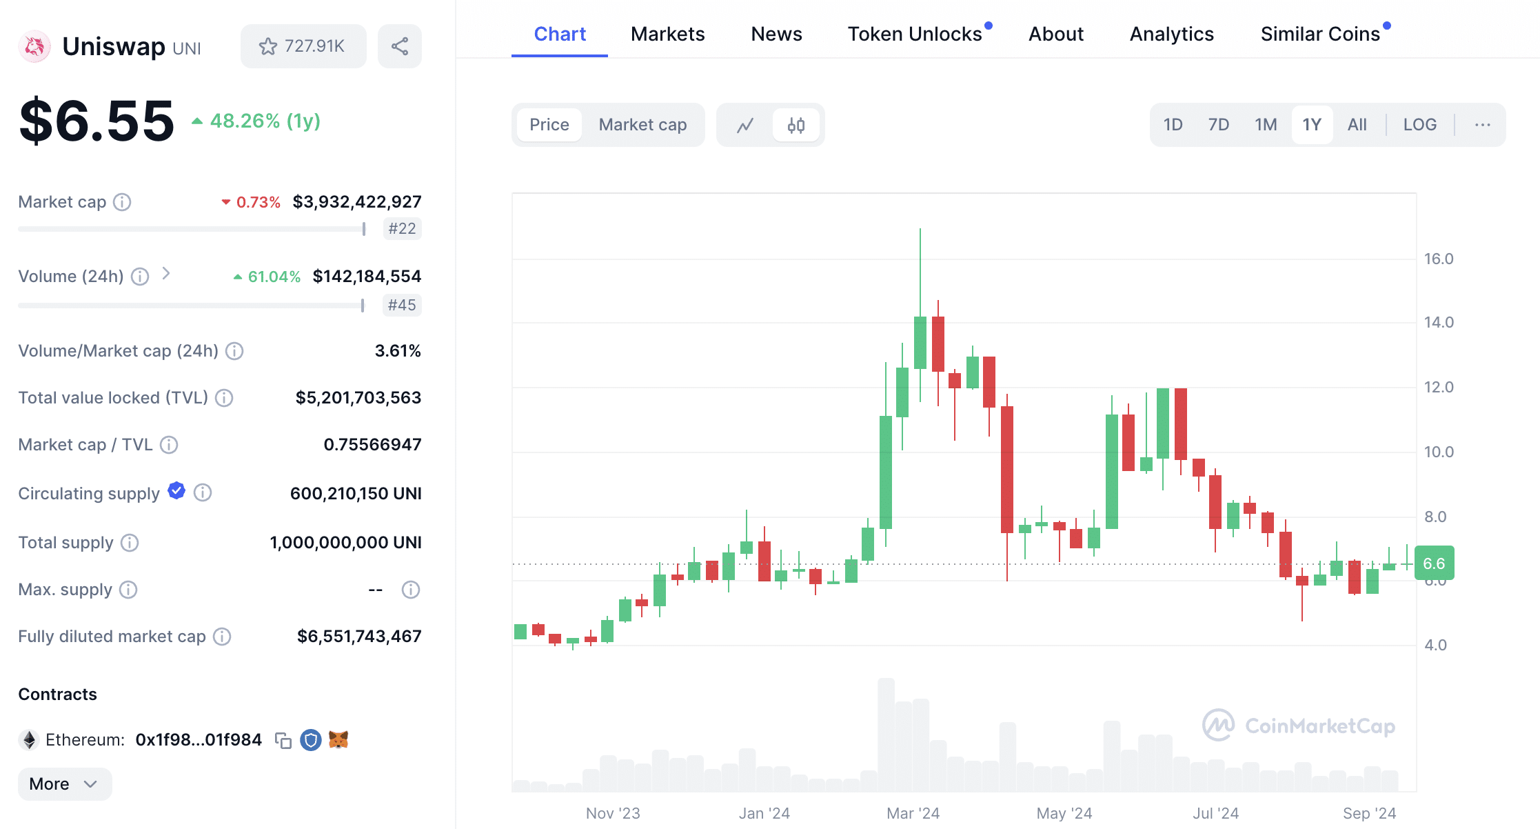
Task: Switch to candlestick chart view icon
Action: click(796, 125)
